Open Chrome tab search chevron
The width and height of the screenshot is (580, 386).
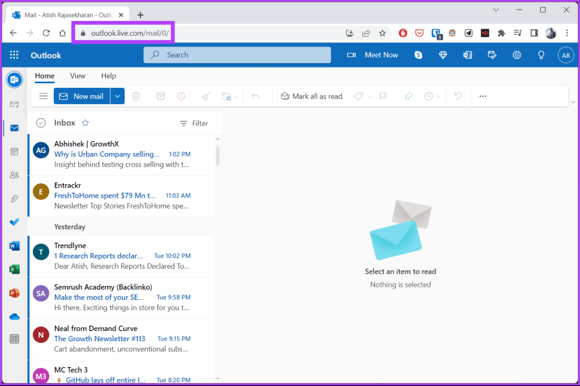pos(496,10)
